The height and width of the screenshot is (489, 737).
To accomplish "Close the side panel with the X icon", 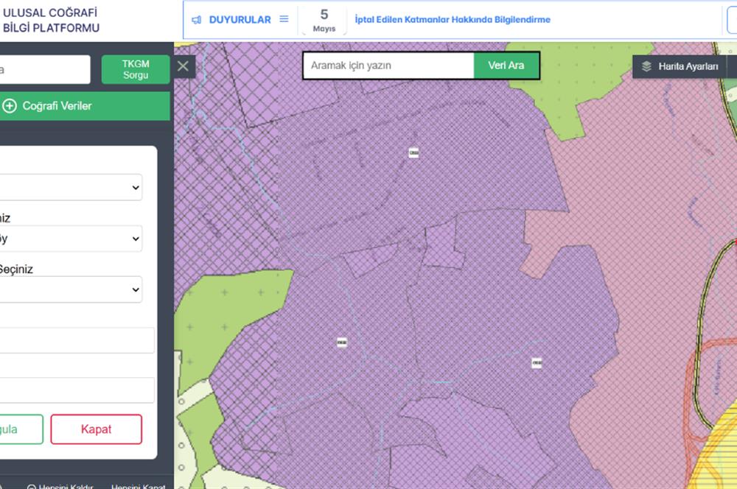I will [184, 66].
